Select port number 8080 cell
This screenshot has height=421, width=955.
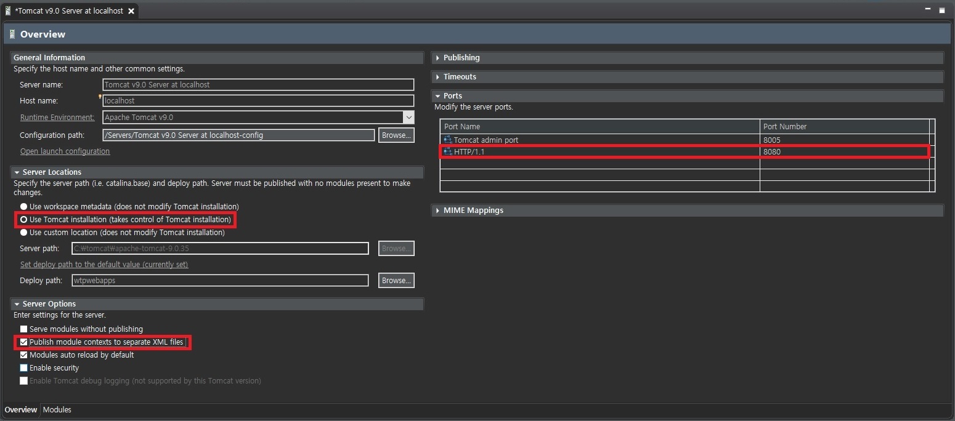[x=845, y=151]
